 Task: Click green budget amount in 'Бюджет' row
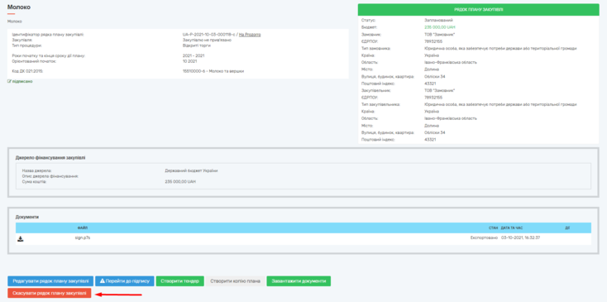click(440, 27)
